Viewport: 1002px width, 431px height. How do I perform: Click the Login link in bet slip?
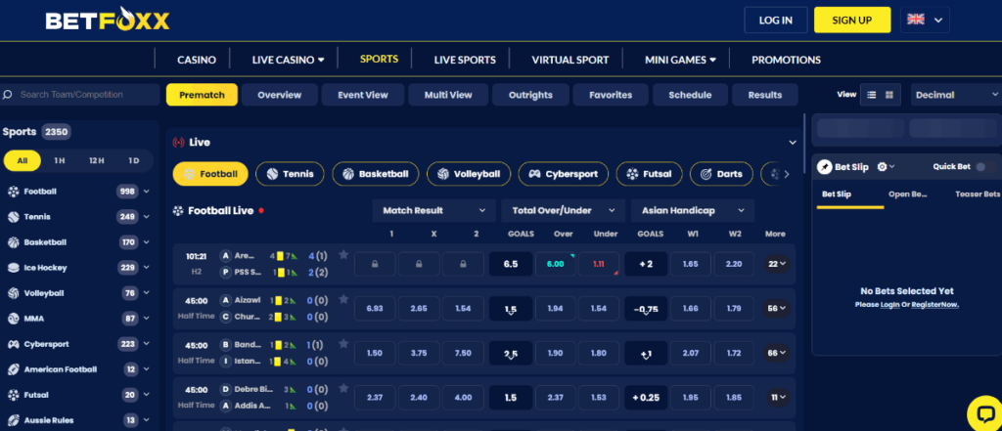(x=890, y=305)
